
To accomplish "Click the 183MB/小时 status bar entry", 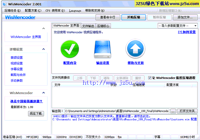I will click(188, 137).
